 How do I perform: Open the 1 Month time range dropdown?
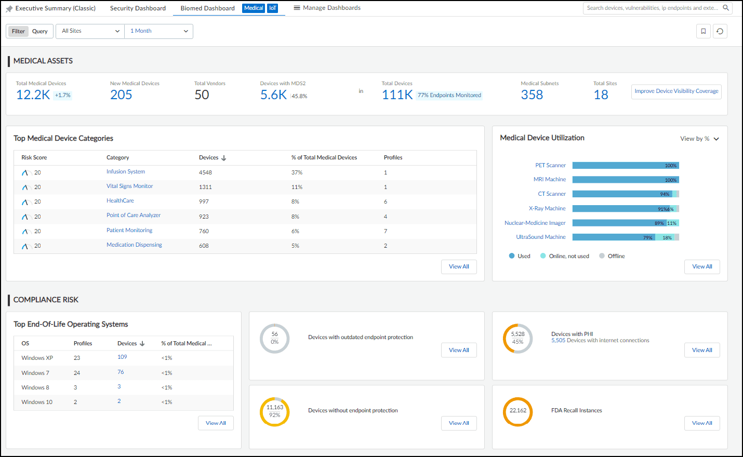pos(159,31)
